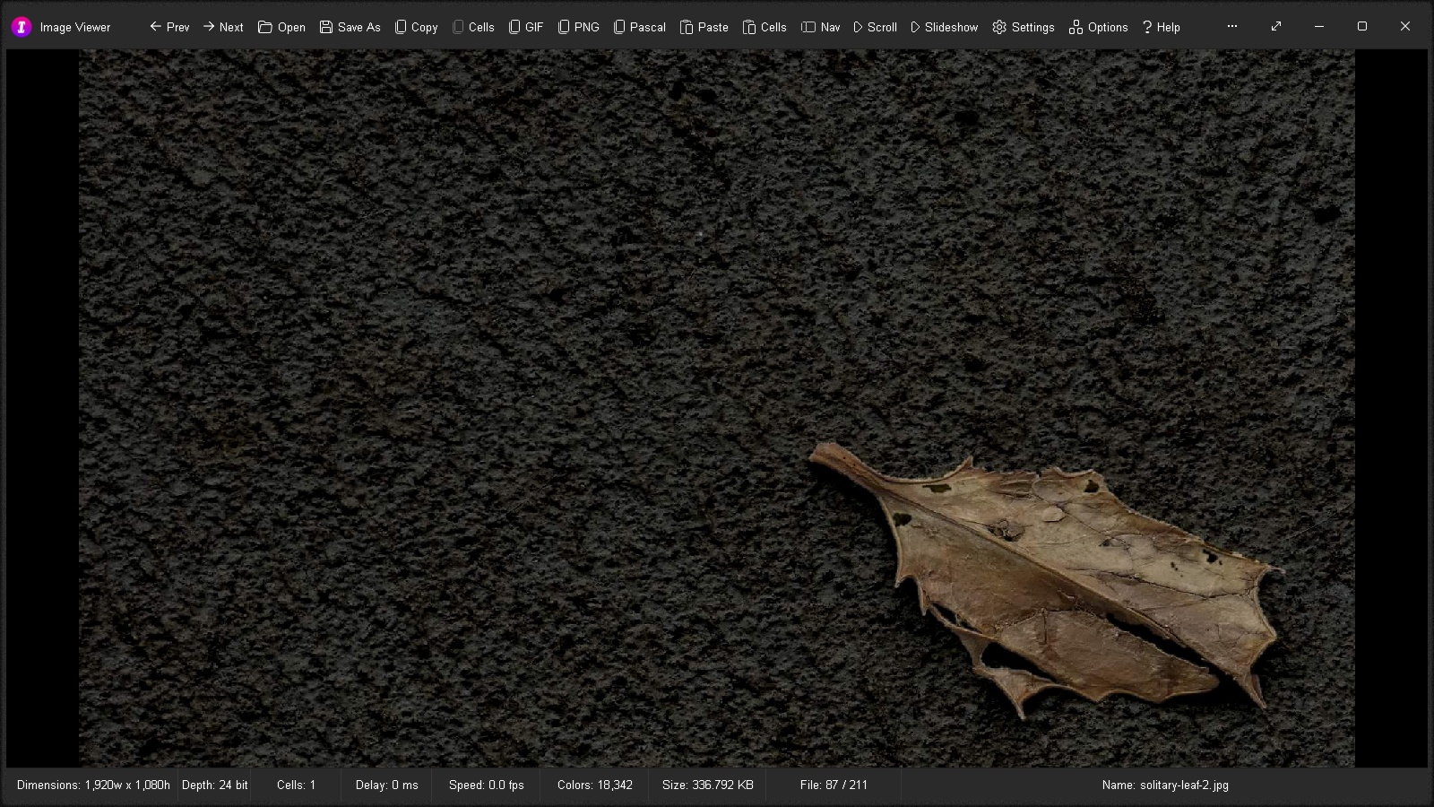Toggle fullscreen with the diagonal arrows icon

coord(1276,27)
